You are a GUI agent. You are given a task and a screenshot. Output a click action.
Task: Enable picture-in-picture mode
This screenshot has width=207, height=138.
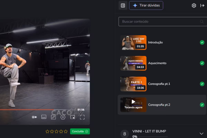coord(72,117)
